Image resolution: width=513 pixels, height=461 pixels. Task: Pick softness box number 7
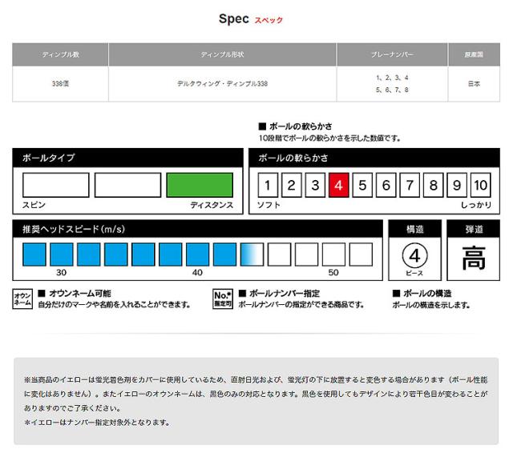tap(410, 186)
